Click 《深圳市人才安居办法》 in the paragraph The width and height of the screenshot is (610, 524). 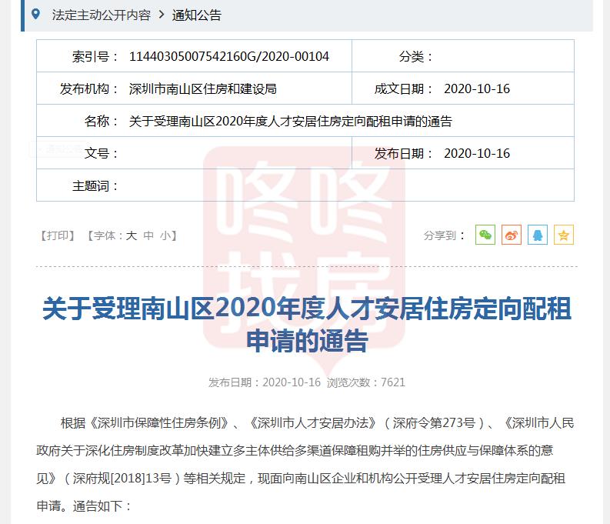313,422
